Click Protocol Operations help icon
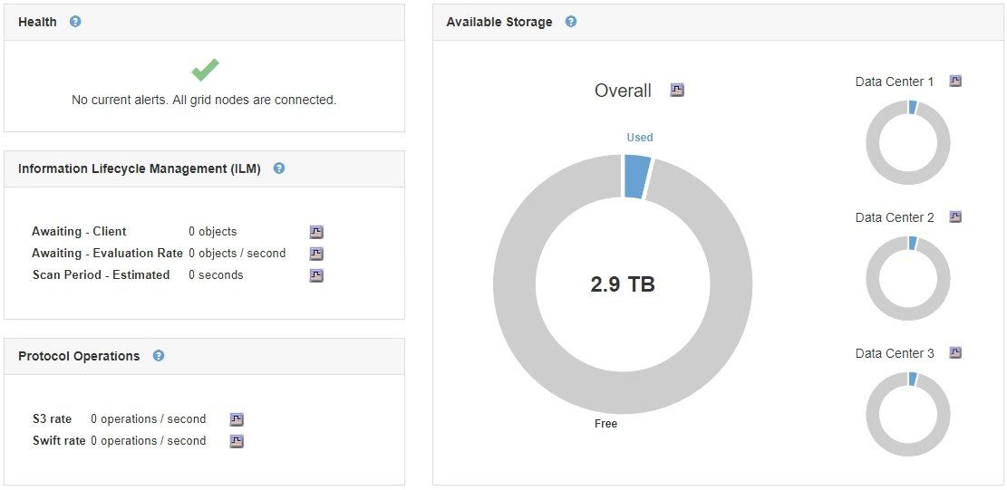The height and width of the screenshot is (490, 1007). 159,356
